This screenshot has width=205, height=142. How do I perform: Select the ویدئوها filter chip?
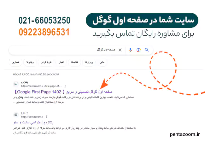click(x=30, y=62)
